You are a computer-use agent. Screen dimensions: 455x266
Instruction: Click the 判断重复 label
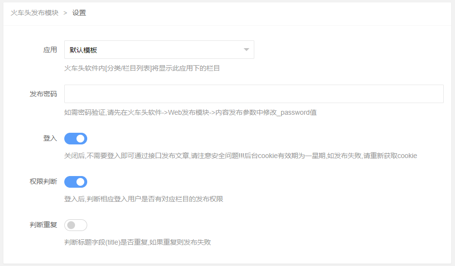[43, 225]
